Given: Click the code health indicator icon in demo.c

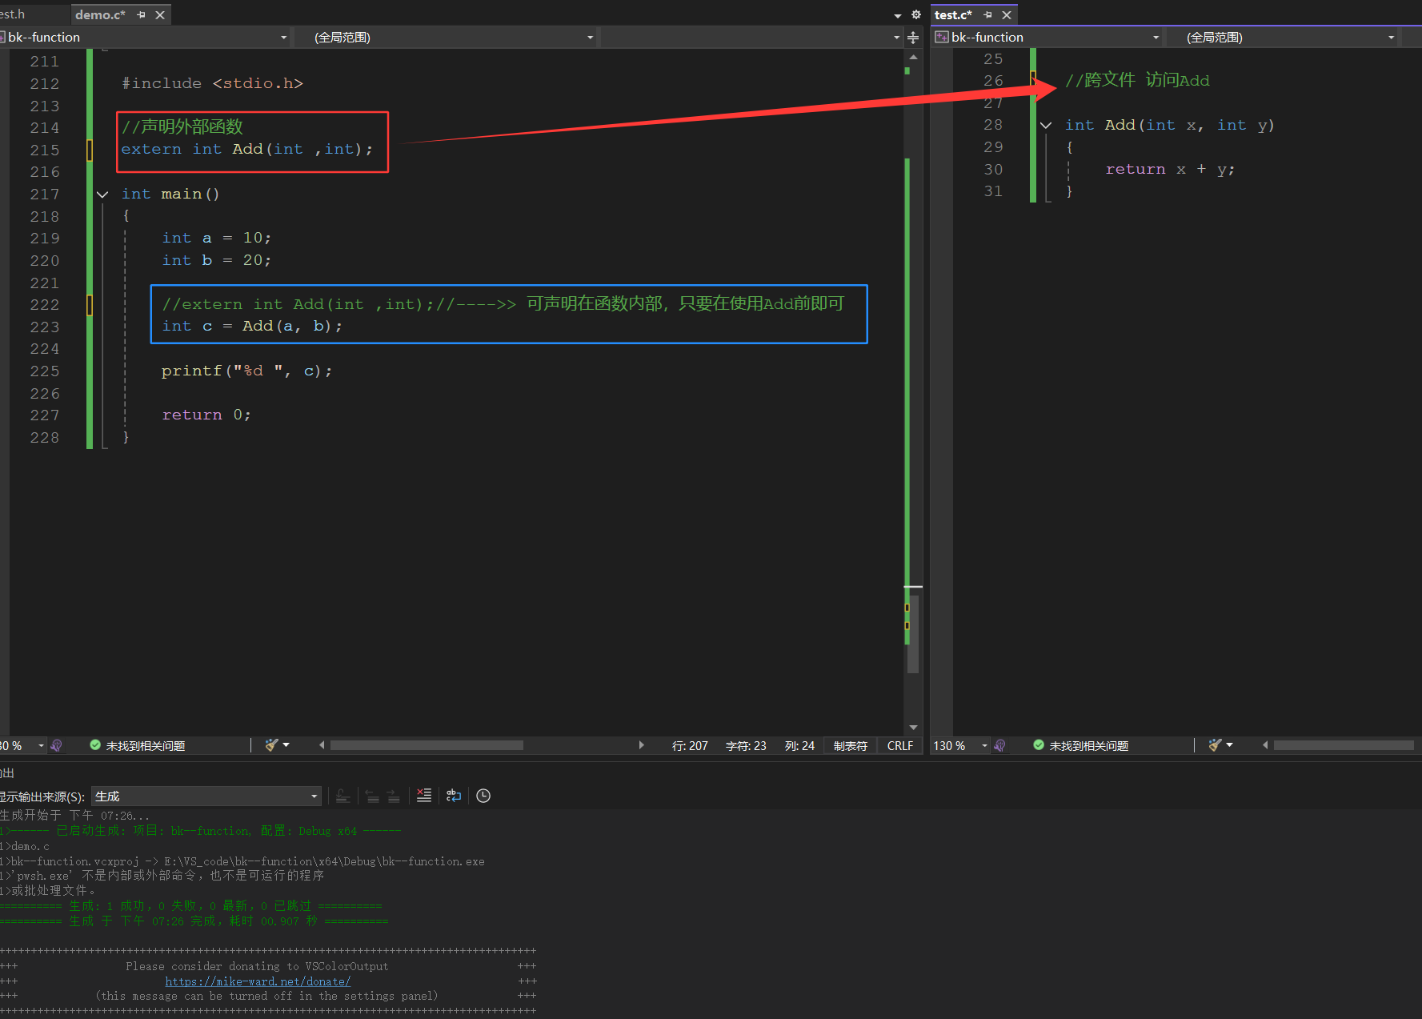Looking at the screenshot, I should [x=56, y=746].
